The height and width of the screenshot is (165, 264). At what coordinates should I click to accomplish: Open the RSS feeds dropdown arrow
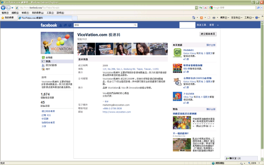pyautogui.click(x=205, y=17)
